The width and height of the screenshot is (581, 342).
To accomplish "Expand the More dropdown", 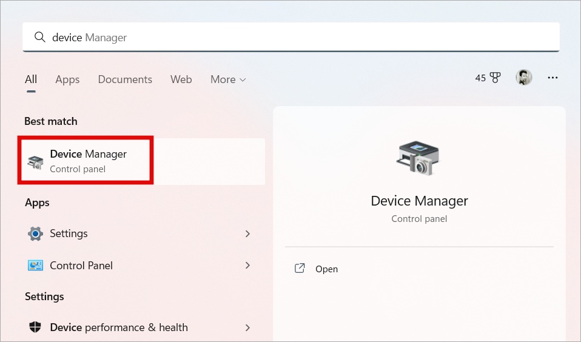I will [x=228, y=79].
